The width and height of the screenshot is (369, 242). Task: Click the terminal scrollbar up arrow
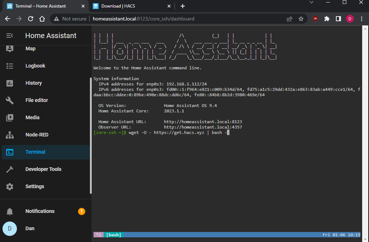point(365,29)
